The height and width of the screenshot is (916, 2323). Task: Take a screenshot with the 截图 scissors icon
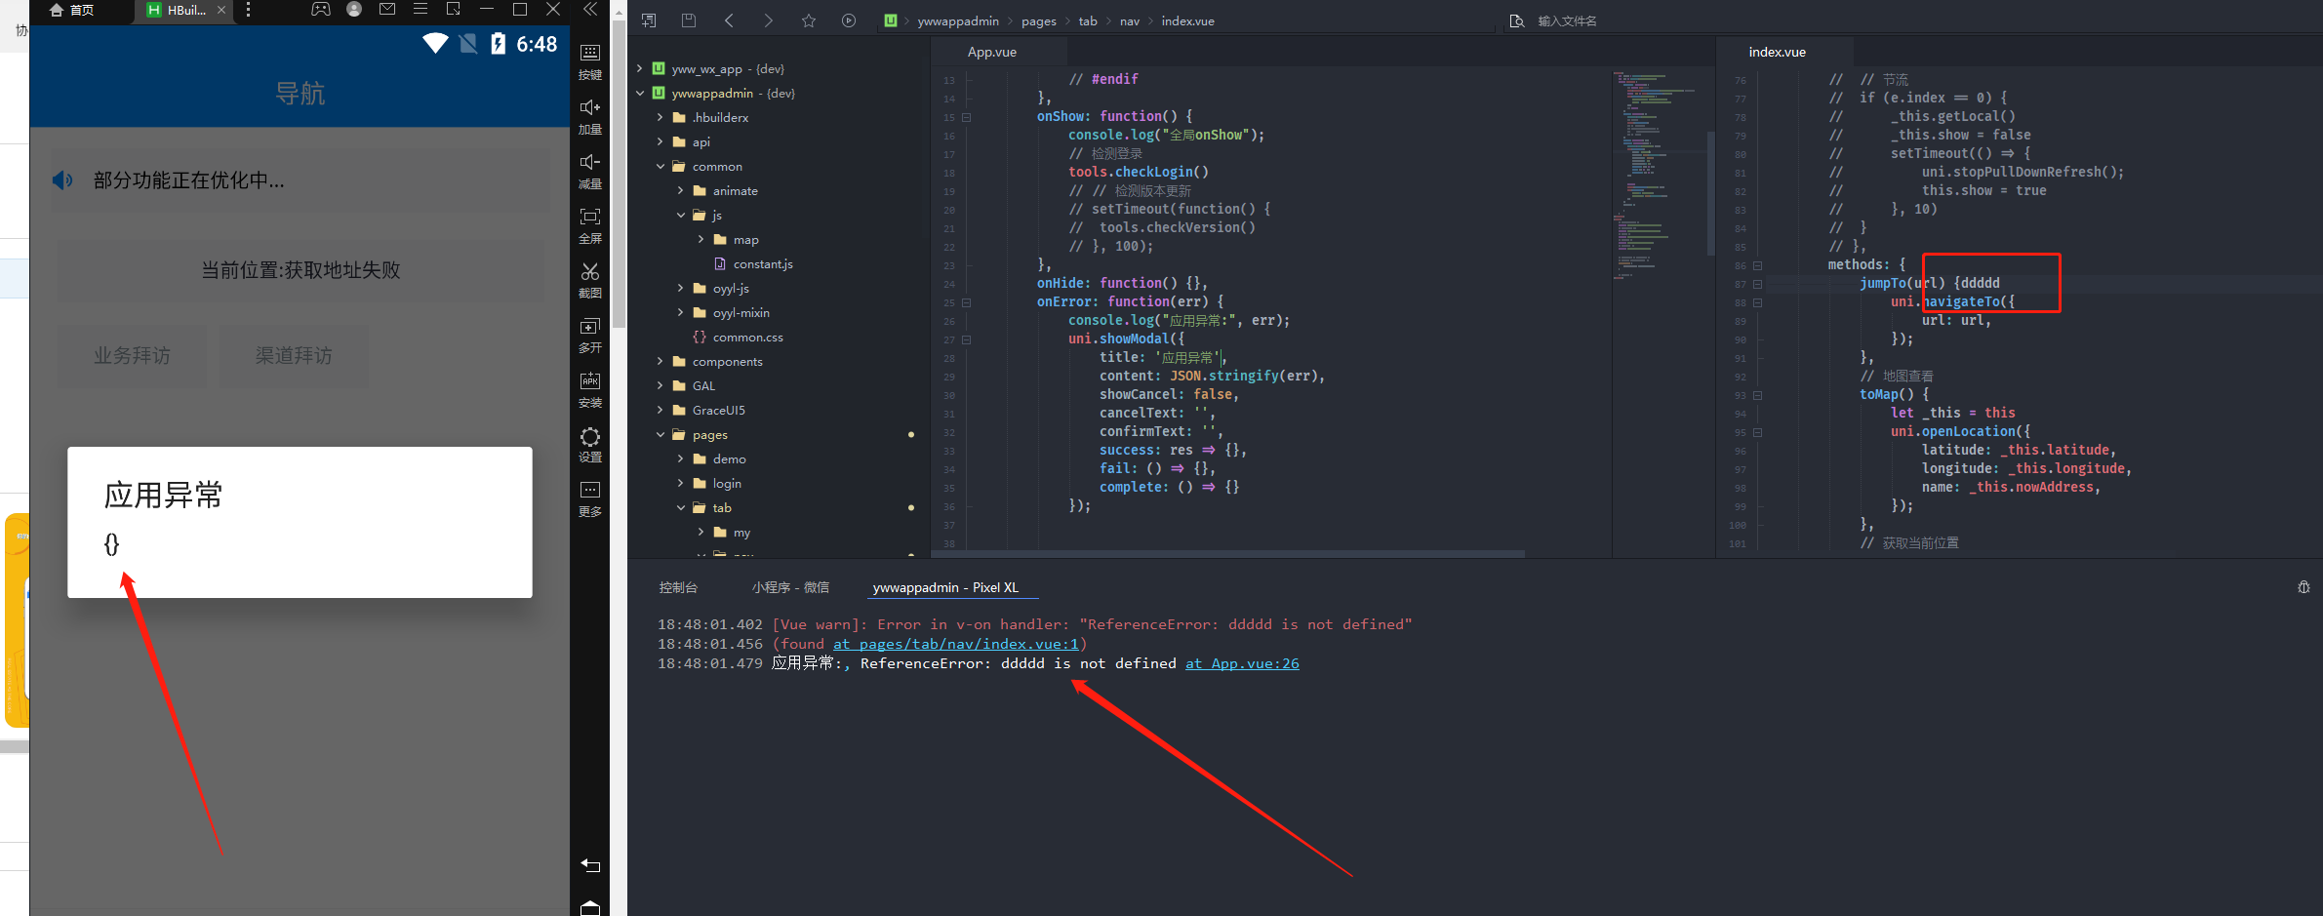tap(590, 279)
